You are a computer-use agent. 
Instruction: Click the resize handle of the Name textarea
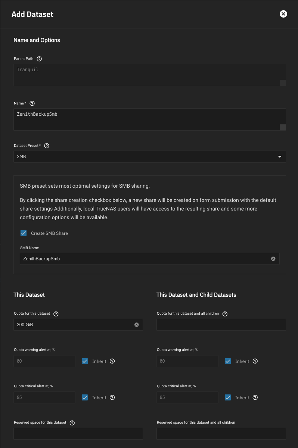(x=283, y=128)
